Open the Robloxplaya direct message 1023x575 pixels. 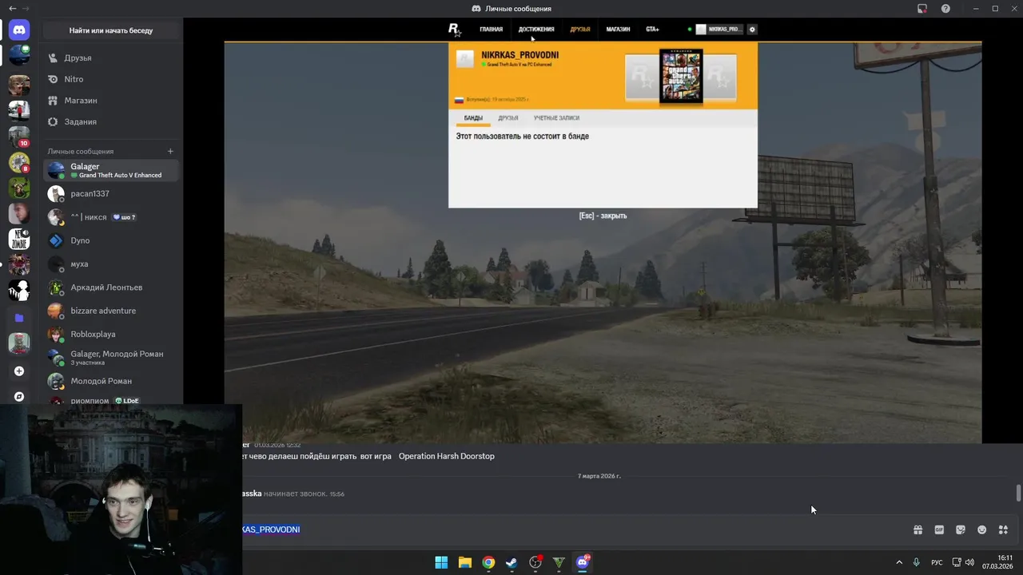click(111, 334)
